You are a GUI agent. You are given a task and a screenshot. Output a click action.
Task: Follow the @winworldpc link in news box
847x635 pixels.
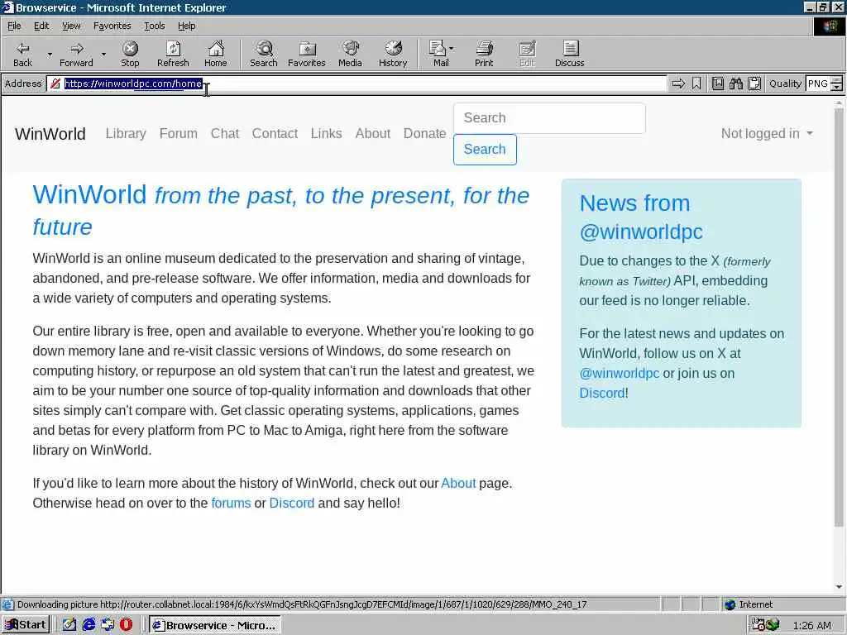click(619, 373)
